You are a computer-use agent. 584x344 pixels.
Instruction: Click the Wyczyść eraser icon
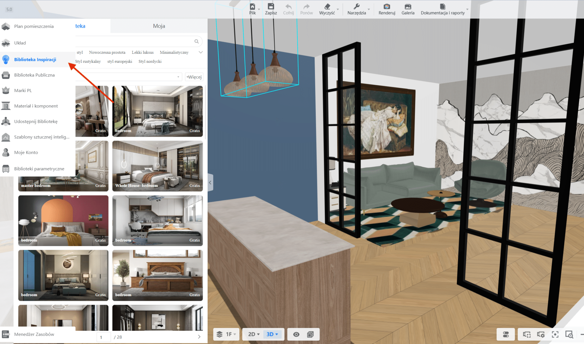coord(327,6)
